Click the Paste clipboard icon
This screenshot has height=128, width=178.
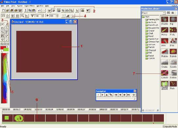pyautogui.click(x=34, y=11)
